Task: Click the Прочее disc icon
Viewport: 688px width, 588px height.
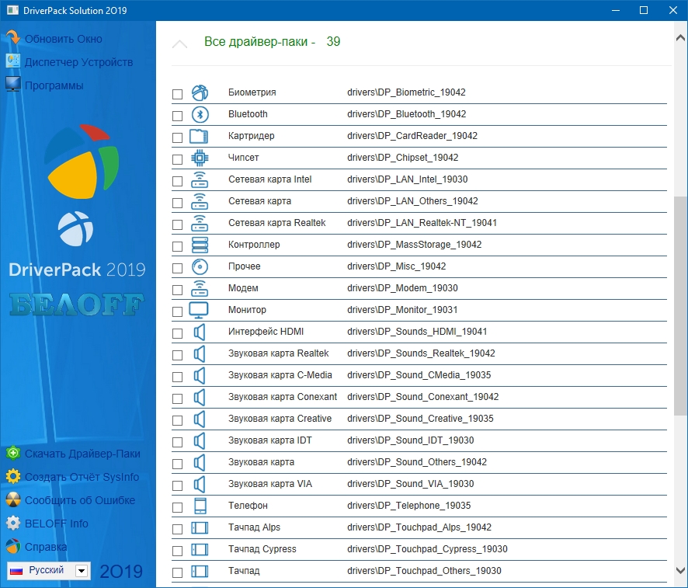Action: point(200,266)
